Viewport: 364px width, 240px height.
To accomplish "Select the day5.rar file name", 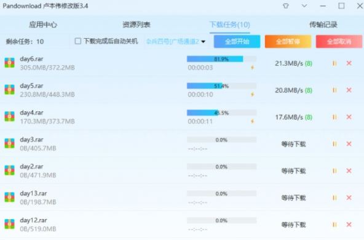I will pos(31,86).
